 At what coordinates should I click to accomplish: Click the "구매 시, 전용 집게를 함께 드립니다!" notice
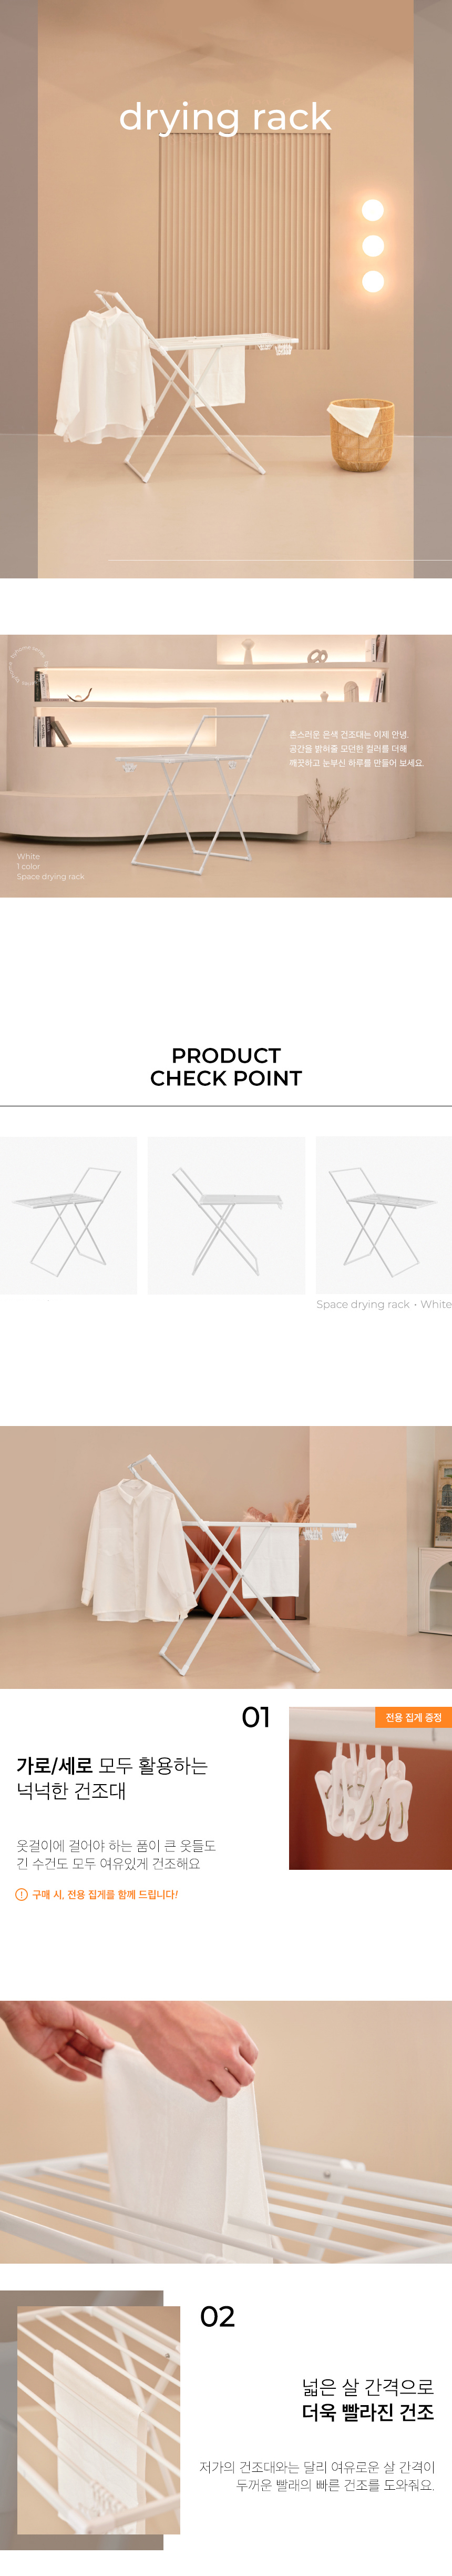click(x=105, y=1894)
